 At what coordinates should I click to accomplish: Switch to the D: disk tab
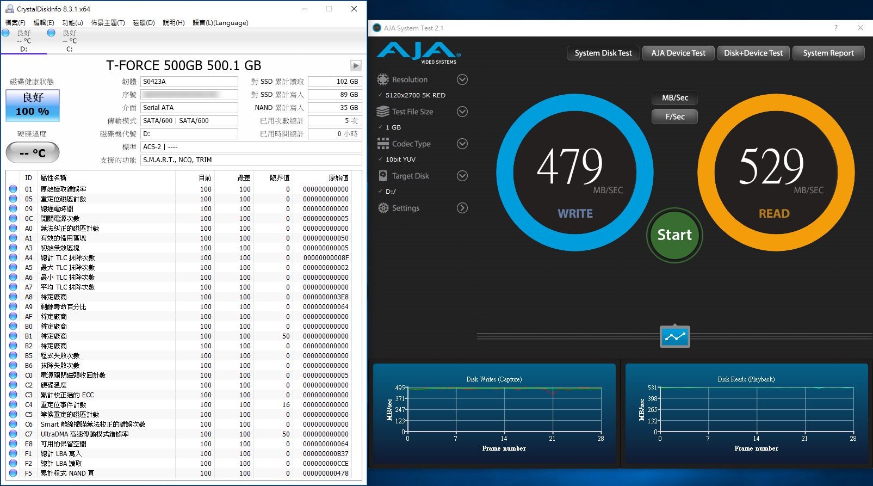[23, 41]
